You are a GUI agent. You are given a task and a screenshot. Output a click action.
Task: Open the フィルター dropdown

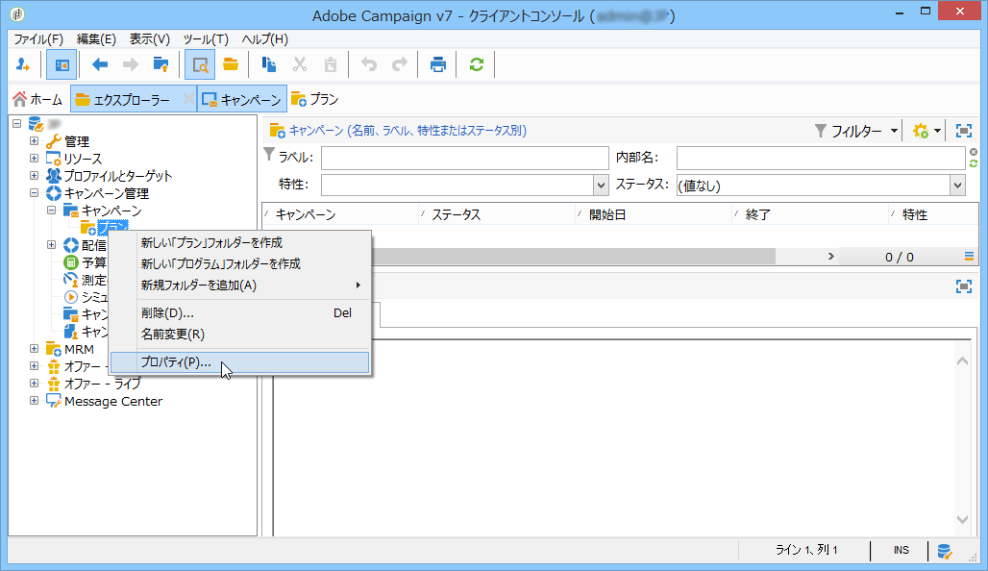[855, 131]
